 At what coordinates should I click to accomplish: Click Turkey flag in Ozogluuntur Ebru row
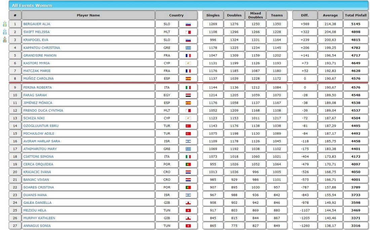pos(188,126)
